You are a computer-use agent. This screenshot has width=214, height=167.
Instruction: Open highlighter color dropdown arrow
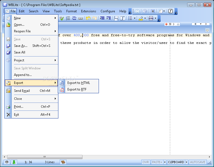pyautogui.click(x=145, y=18)
